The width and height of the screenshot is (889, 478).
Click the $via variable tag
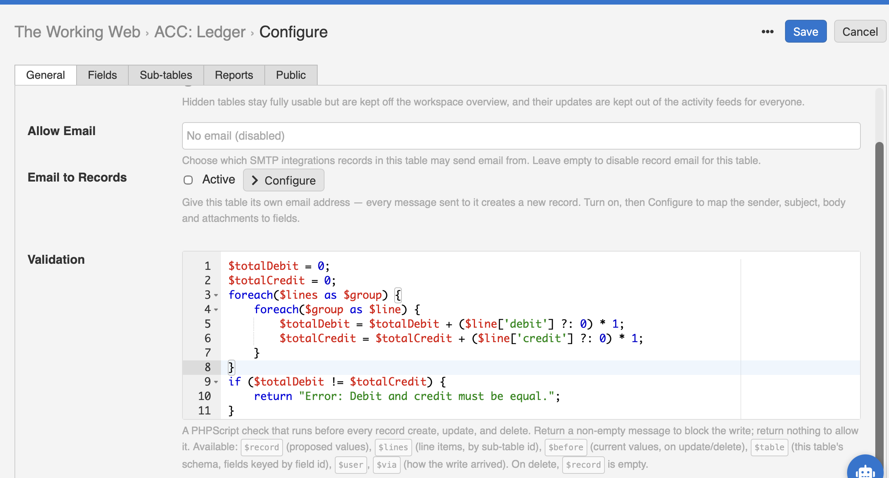387,465
